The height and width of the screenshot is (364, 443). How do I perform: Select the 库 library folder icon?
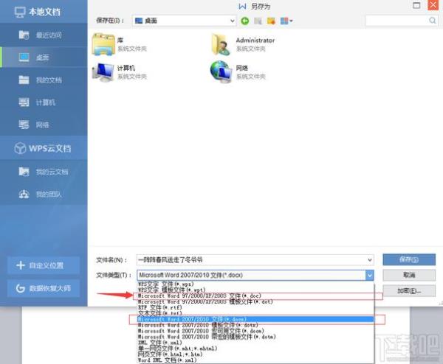click(103, 45)
